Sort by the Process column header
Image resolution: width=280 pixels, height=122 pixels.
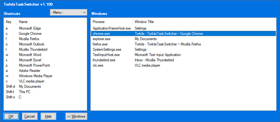(112, 22)
